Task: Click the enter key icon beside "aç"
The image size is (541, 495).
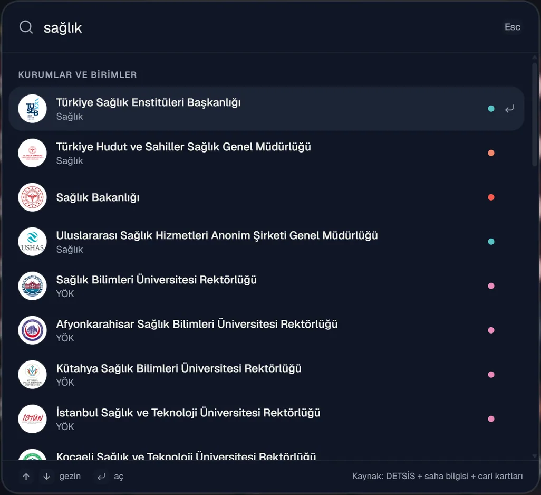Action: (101, 477)
